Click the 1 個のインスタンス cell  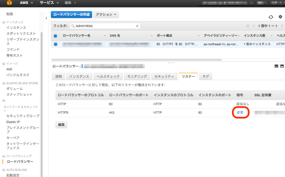click(257, 44)
